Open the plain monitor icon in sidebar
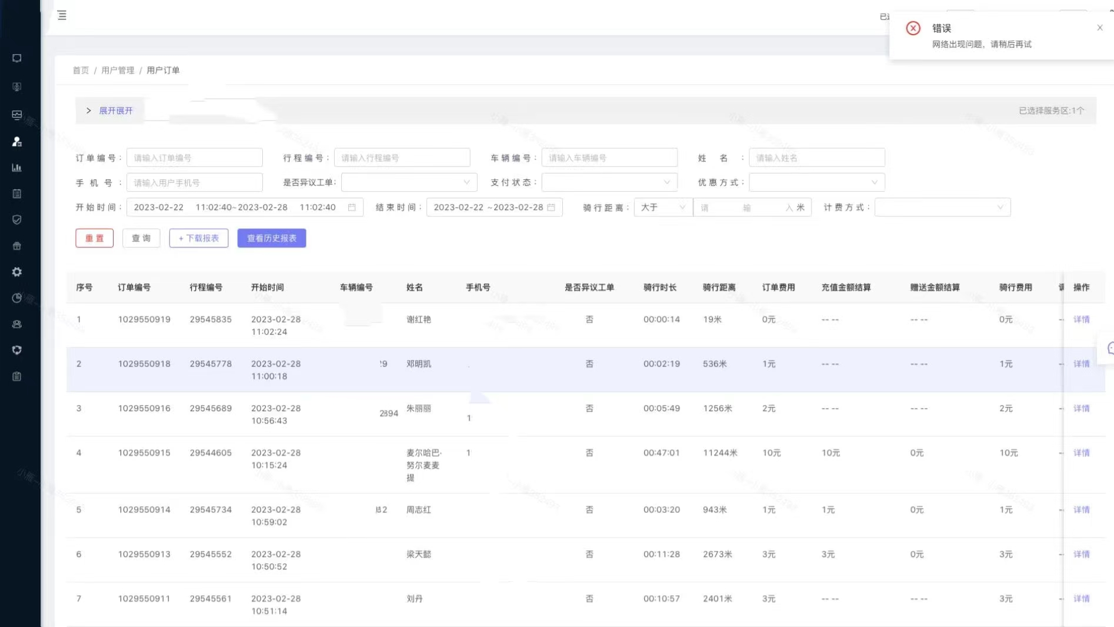1114x627 pixels. (x=17, y=58)
